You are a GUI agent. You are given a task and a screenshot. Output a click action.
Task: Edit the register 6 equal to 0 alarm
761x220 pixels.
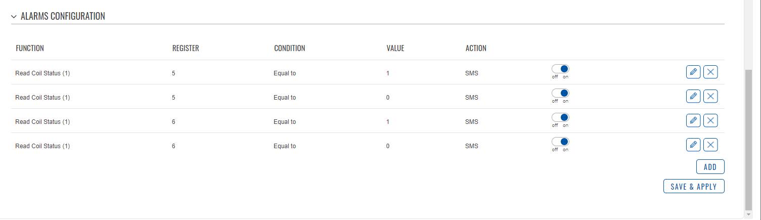(x=693, y=145)
